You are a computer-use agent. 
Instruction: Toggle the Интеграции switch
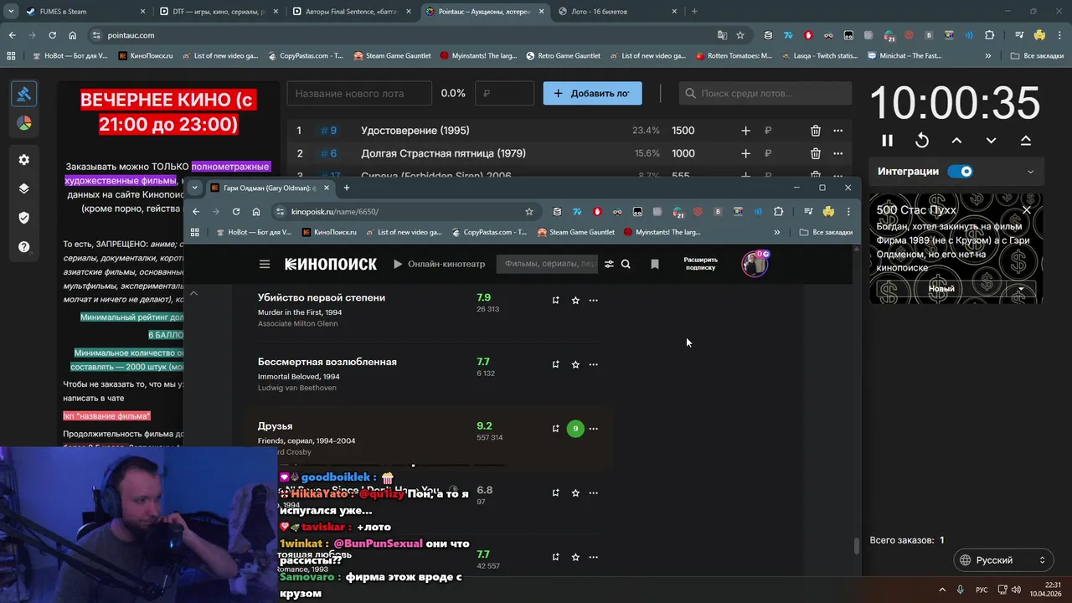click(x=961, y=172)
